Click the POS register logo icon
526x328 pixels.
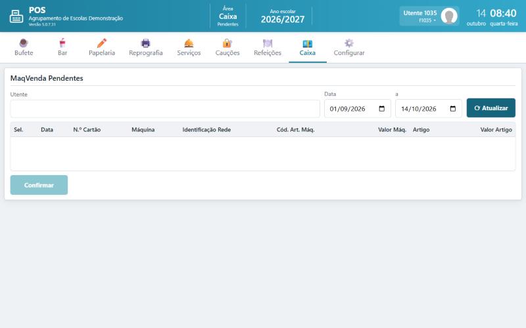coord(16,16)
